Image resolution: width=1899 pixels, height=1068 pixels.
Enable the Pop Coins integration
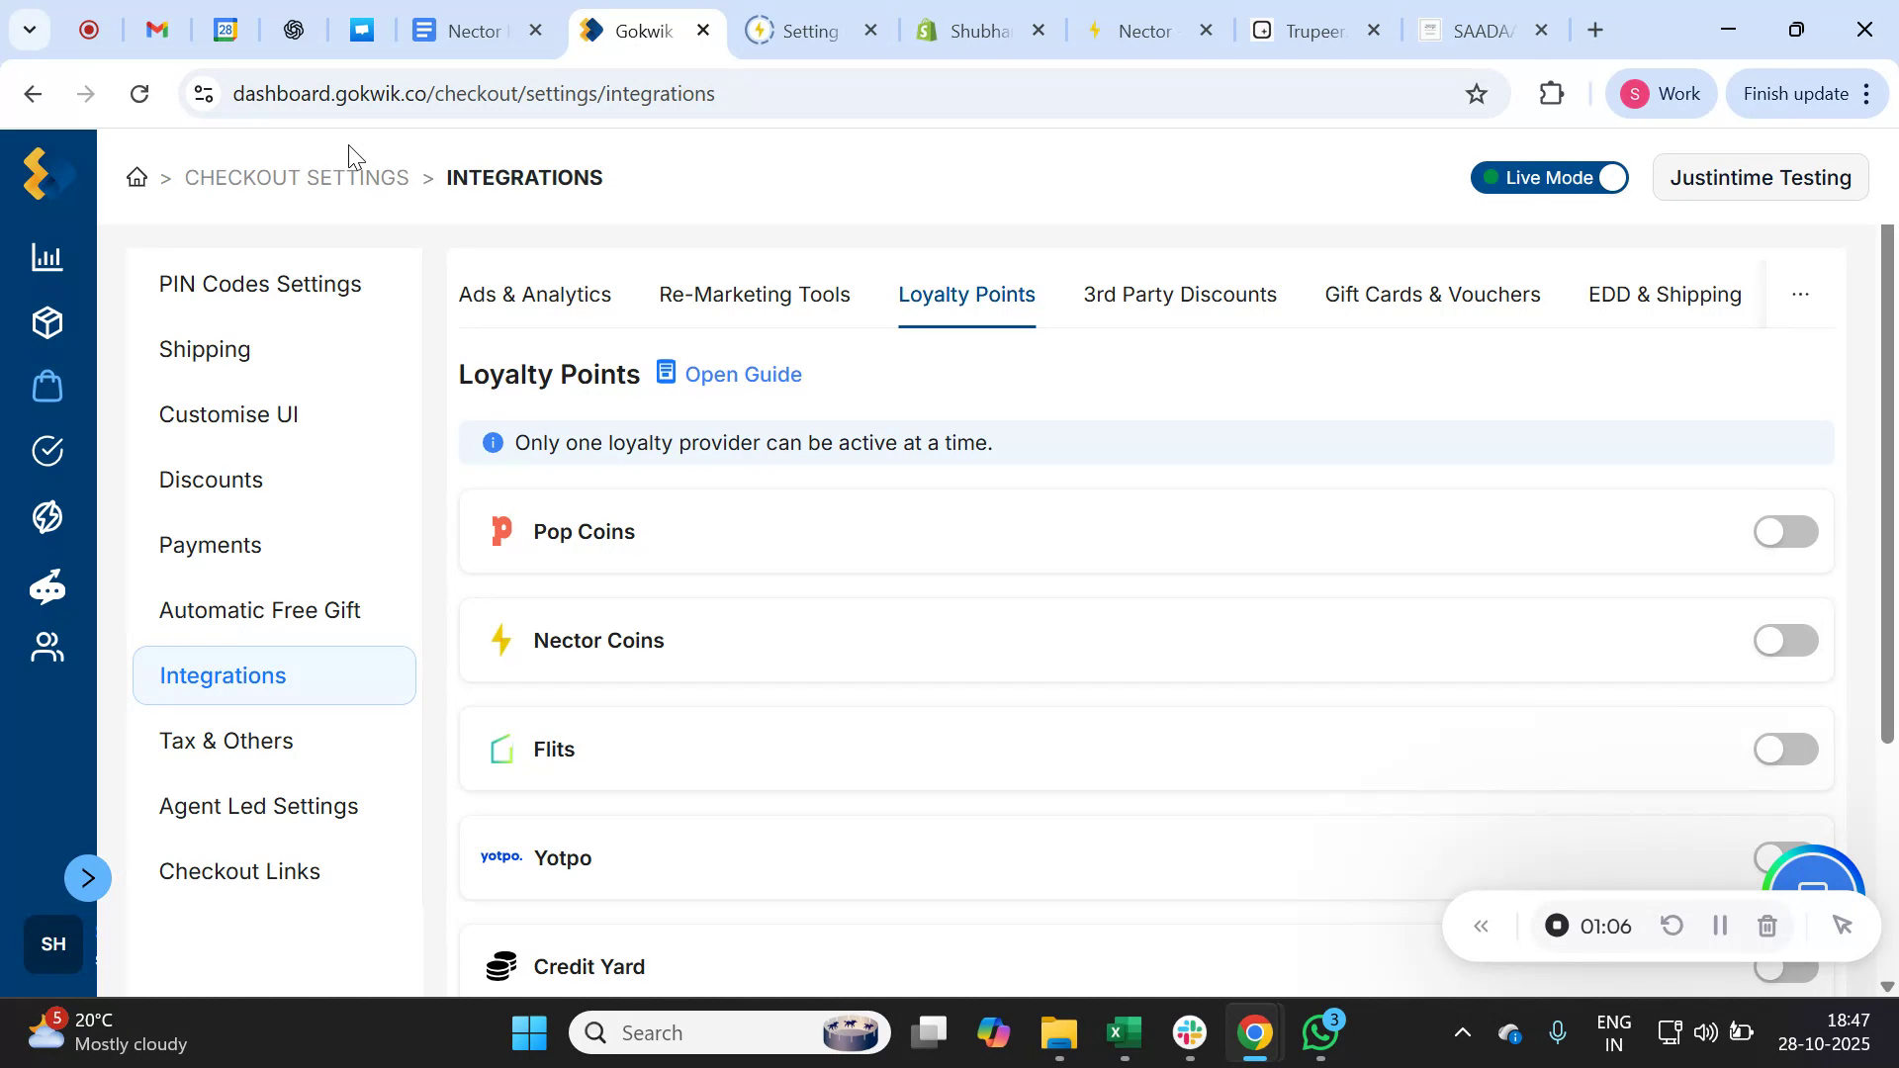(x=1784, y=531)
